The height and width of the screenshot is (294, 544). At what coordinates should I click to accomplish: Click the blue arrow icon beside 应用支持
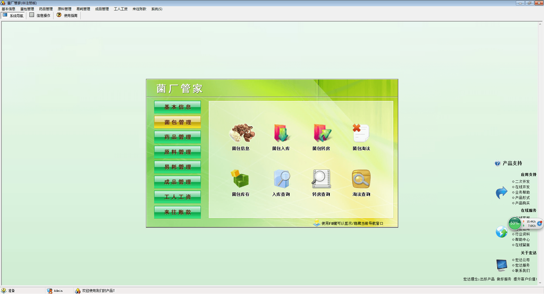[501, 193]
